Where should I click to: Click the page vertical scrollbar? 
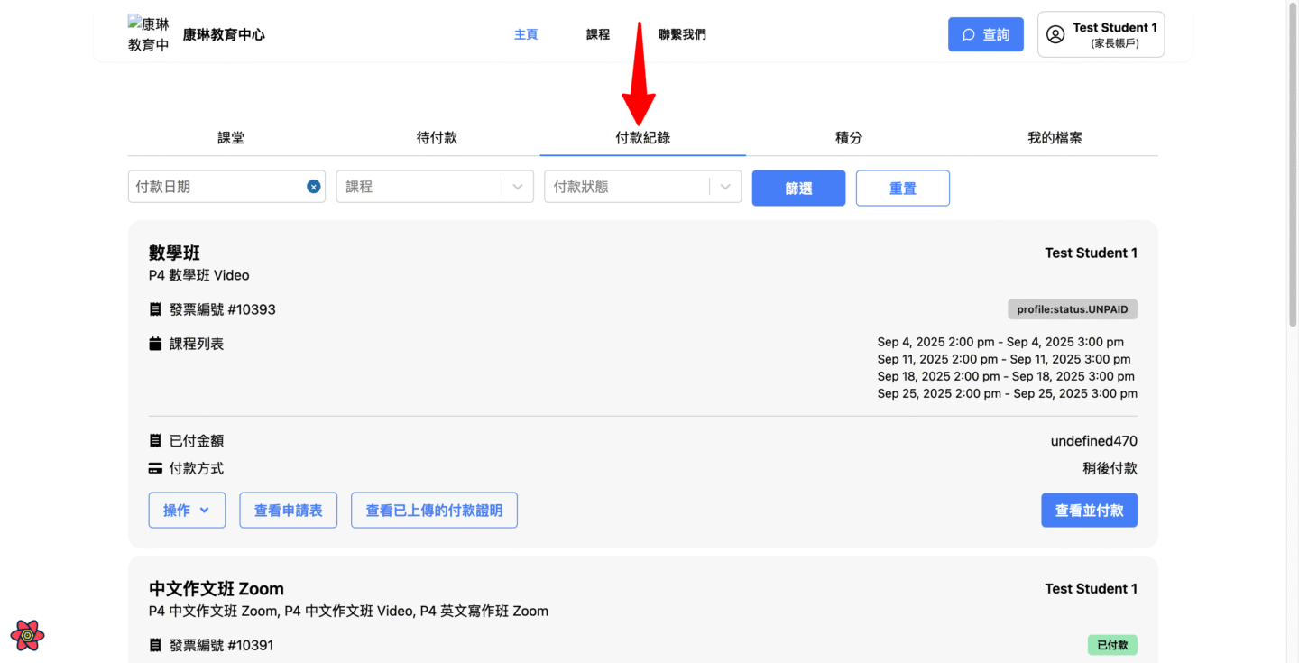[1292, 180]
